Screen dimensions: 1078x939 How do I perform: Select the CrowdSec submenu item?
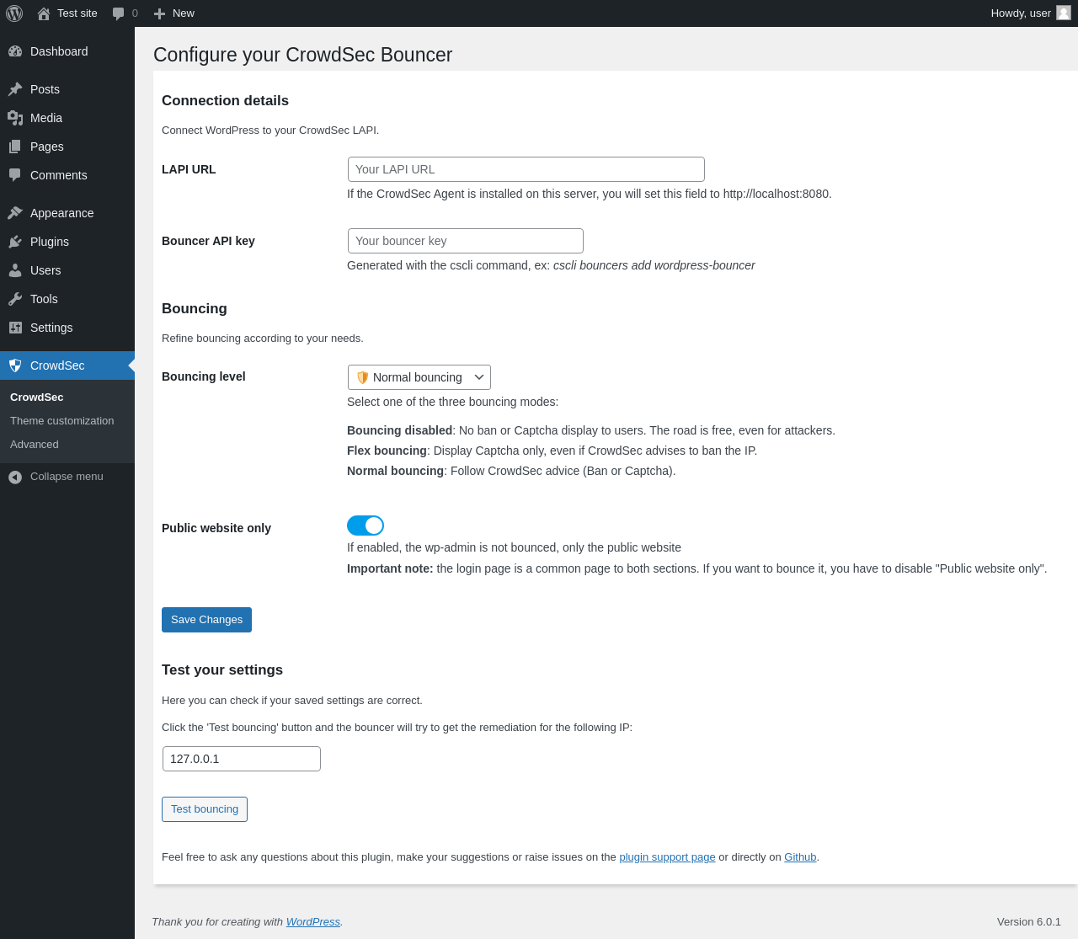(37, 397)
